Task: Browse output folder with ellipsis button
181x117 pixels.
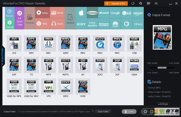Action: (93, 112)
